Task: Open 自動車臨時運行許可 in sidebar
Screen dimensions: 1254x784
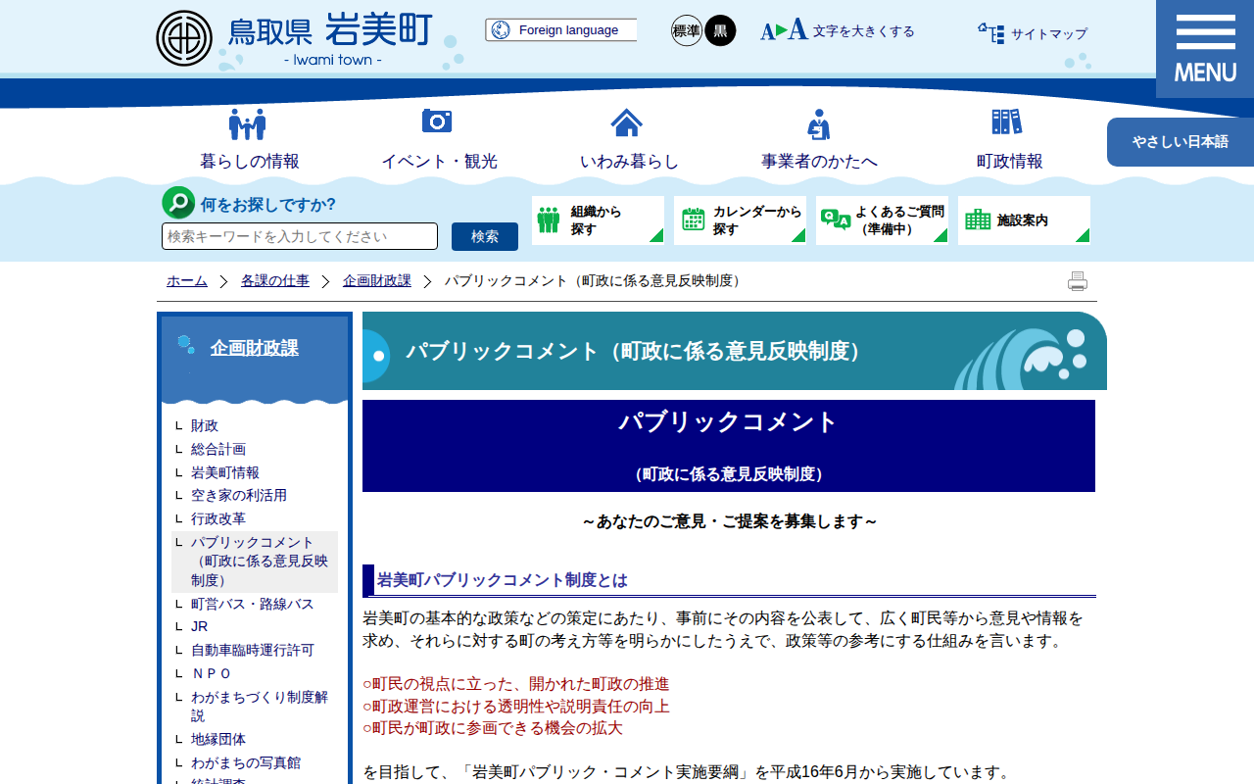Action: 253,650
